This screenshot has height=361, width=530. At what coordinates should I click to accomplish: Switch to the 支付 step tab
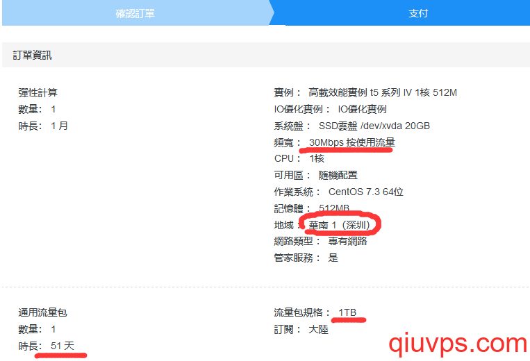click(x=417, y=13)
